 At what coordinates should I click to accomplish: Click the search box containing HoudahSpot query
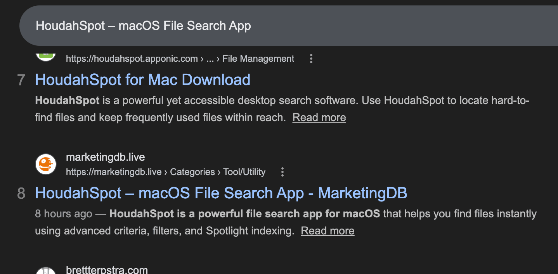coord(272,26)
